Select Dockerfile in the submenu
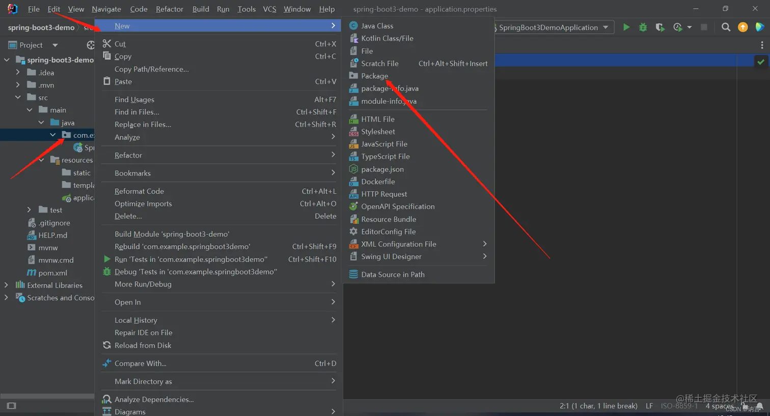Viewport: 770px width, 416px height. click(x=378, y=182)
